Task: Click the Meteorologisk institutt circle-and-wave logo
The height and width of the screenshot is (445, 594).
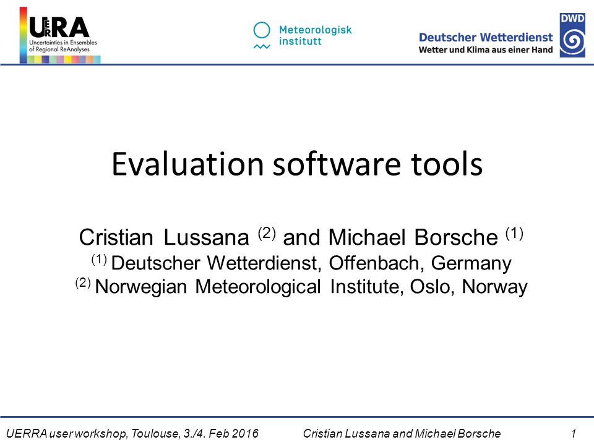Action: [262, 36]
